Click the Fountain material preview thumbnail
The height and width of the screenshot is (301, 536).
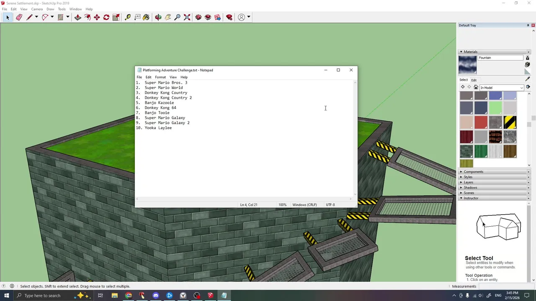pos(467,65)
